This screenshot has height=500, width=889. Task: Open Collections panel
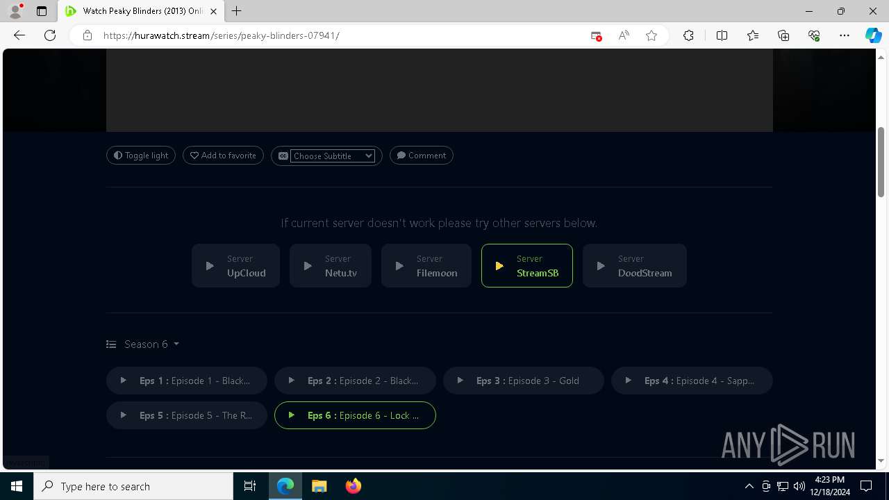(x=783, y=35)
